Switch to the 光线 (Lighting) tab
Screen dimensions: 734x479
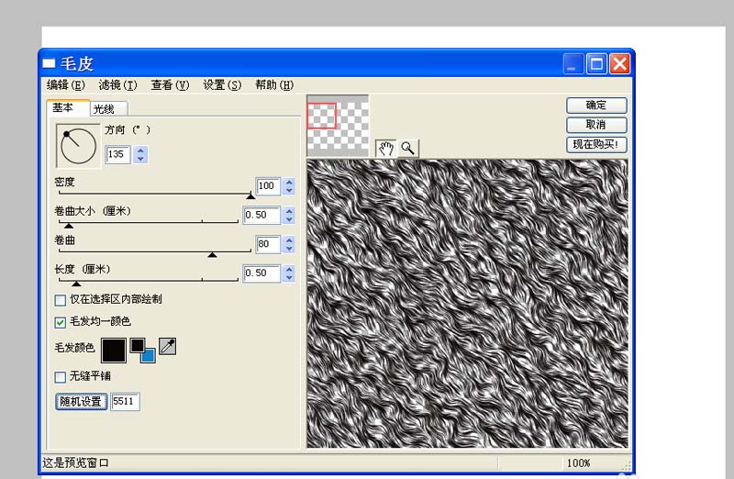click(108, 109)
